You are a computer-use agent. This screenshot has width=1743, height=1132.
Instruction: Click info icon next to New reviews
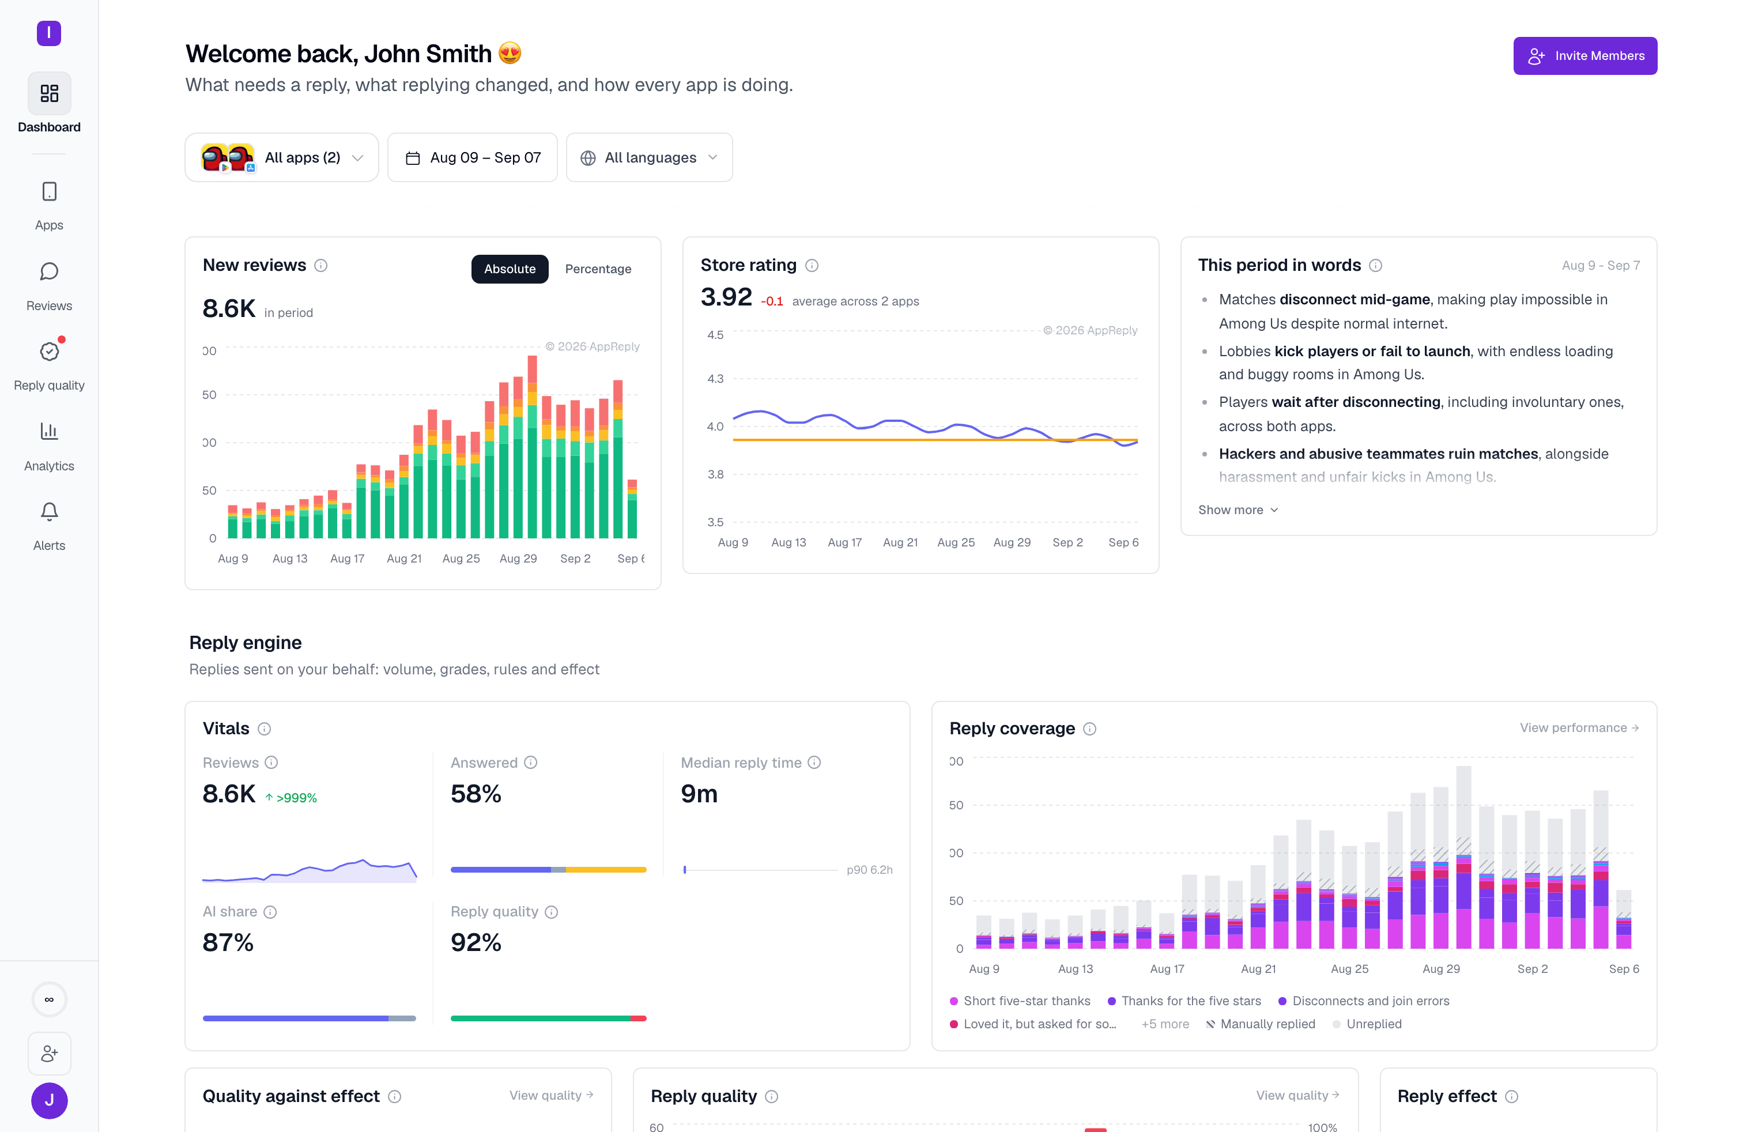(x=321, y=266)
